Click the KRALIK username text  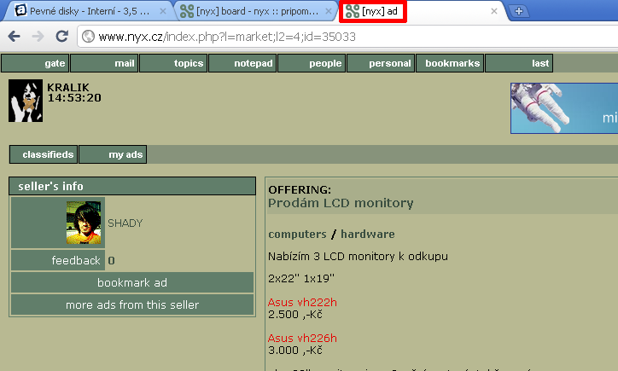(x=68, y=87)
